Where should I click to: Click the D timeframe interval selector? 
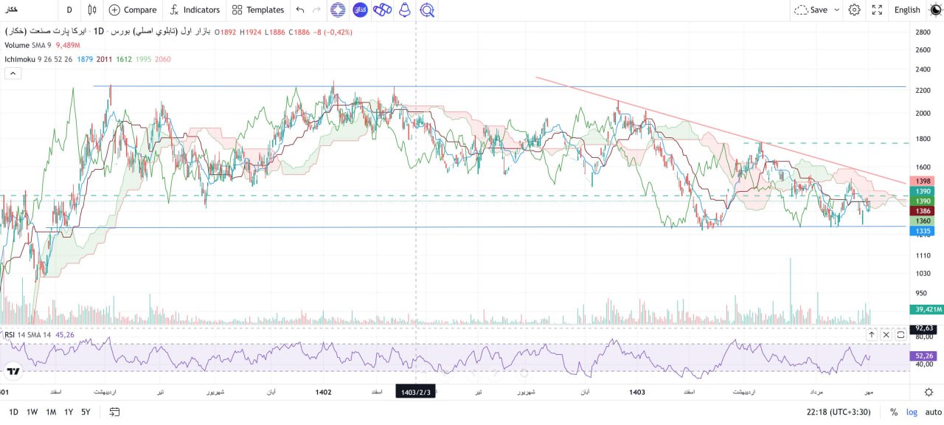pos(69,10)
